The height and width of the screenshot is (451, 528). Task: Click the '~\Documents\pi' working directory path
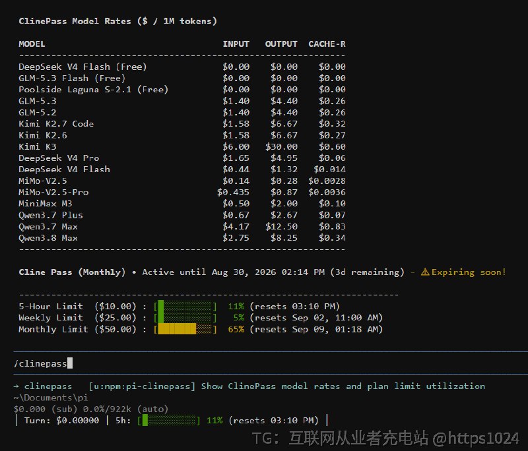[x=51, y=398]
